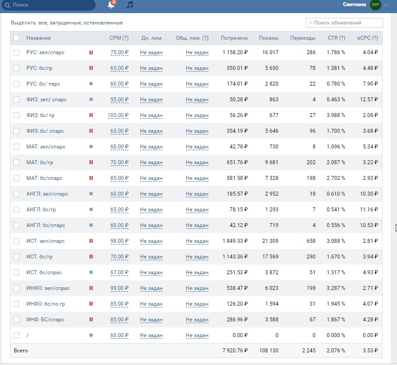
Task: Click pause status icon for ФИЗ: бс/ спарс
Action: pos(91,131)
